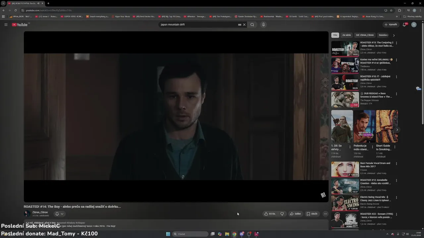The width and height of the screenshot is (424, 238).
Task: Open menu for ROASTED! #10: IT video
Action: click(397, 77)
